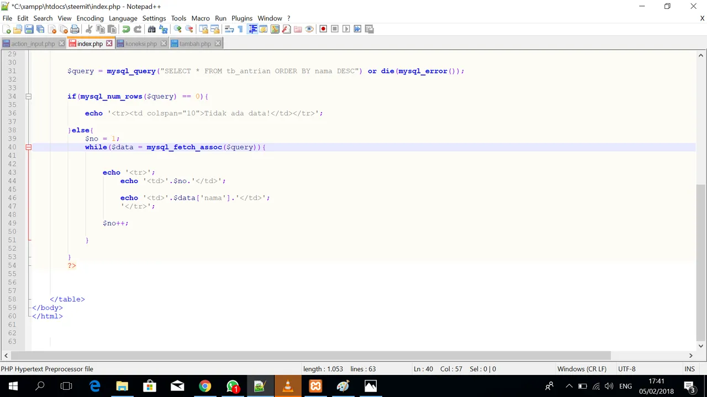Click the Playback macro icon
707x397 pixels.
pyautogui.click(x=346, y=29)
